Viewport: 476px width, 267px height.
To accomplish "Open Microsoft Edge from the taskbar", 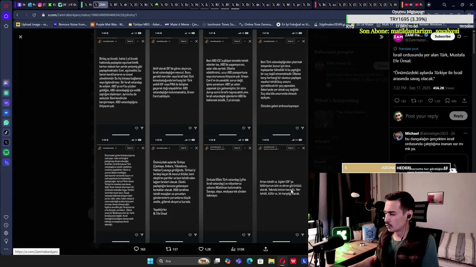I will click(250, 261).
